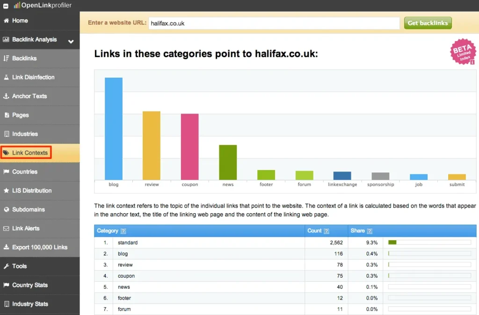479x315 pixels.
Task: Open the Backlinks menu item
Action: tap(40, 58)
